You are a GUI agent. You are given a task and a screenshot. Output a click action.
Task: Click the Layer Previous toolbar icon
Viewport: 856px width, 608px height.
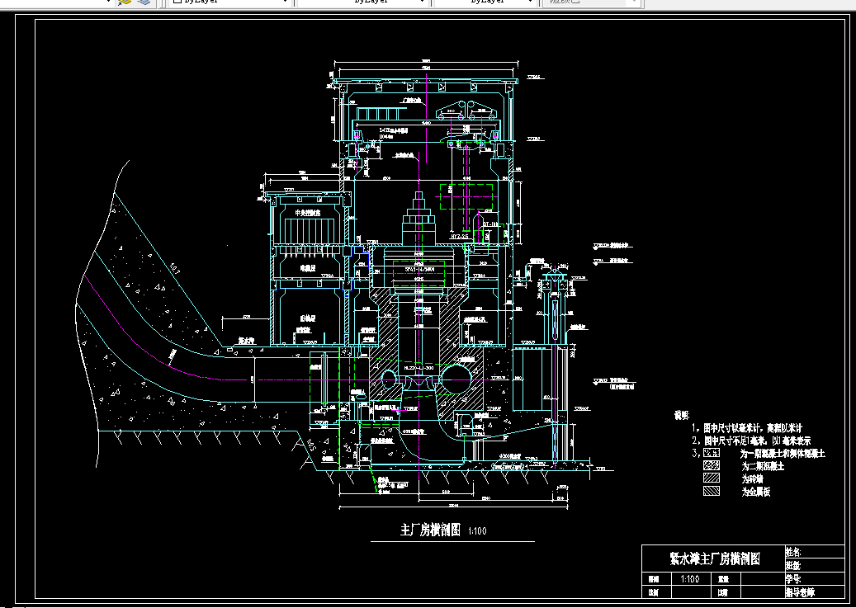[x=125, y=2]
